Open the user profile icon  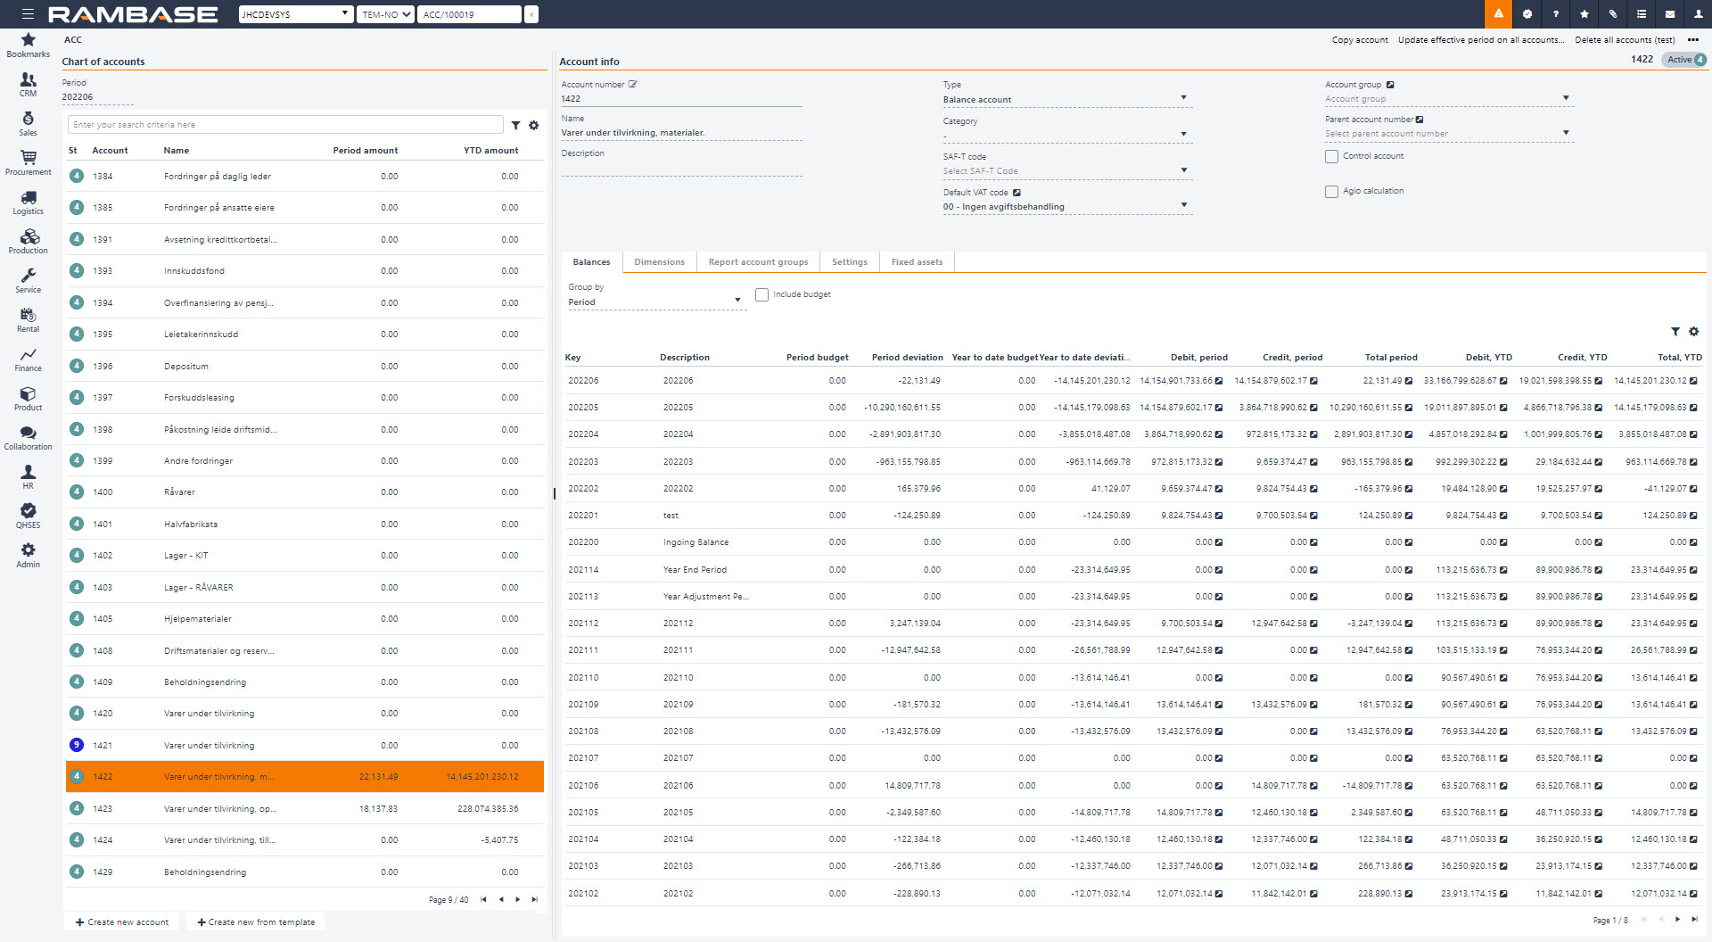pyautogui.click(x=1698, y=14)
